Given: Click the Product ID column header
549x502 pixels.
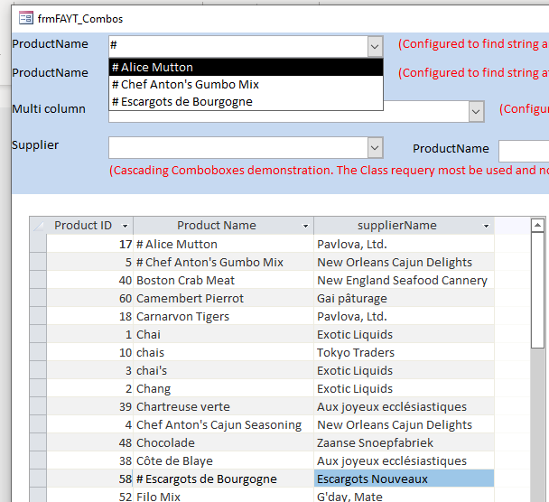Looking at the screenshot, I should pos(89,226).
